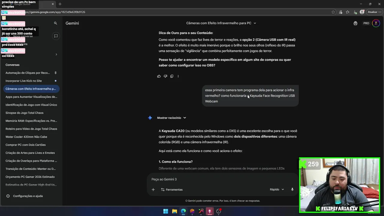Click the pin icon on Automação de Cliques
This screenshot has height=216, width=384.
click(x=55, y=73)
